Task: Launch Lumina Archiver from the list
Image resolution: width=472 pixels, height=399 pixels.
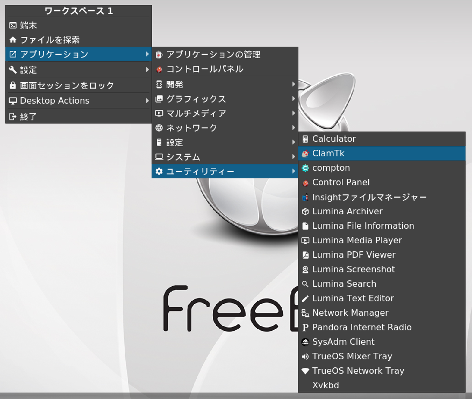Action: pyautogui.click(x=382, y=212)
